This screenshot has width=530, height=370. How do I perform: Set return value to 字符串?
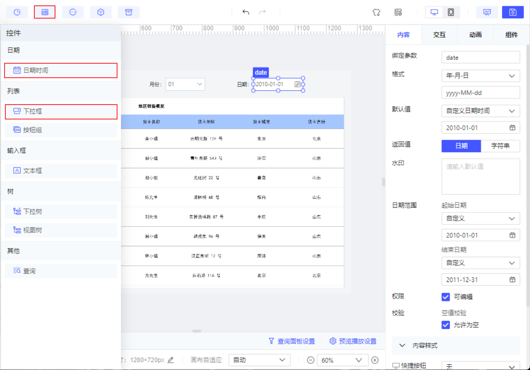coord(500,146)
